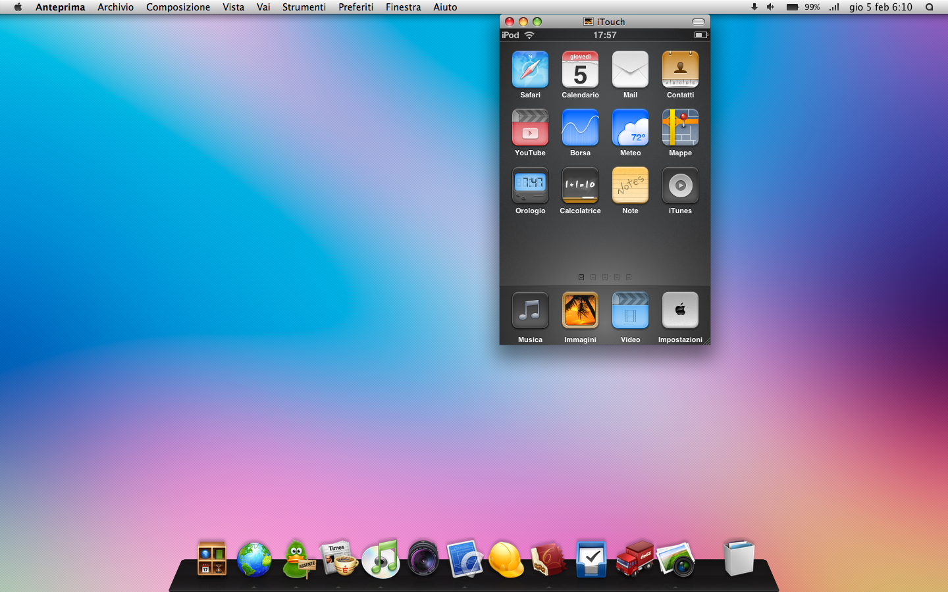Click the 17:57 clock in iPod status bar
Viewport: 948px width, 592px height.
605,35
